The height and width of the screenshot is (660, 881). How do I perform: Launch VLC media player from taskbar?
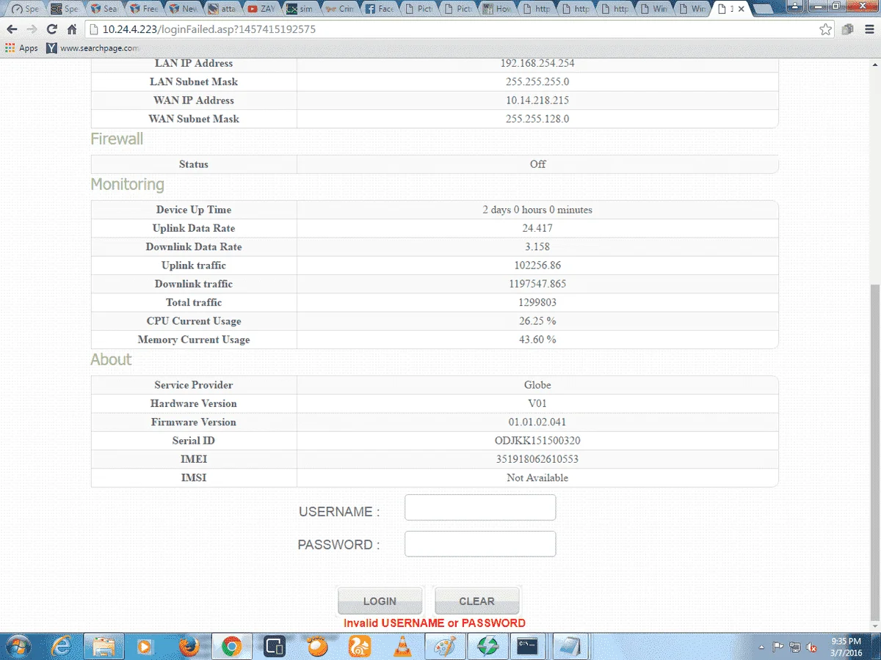click(402, 646)
